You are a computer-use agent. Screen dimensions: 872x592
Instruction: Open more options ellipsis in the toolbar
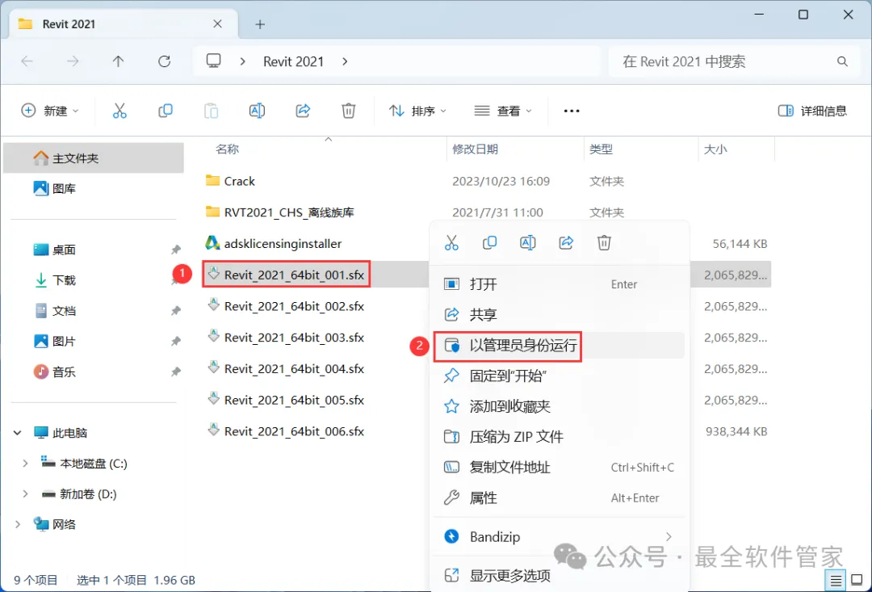coord(572,111)
